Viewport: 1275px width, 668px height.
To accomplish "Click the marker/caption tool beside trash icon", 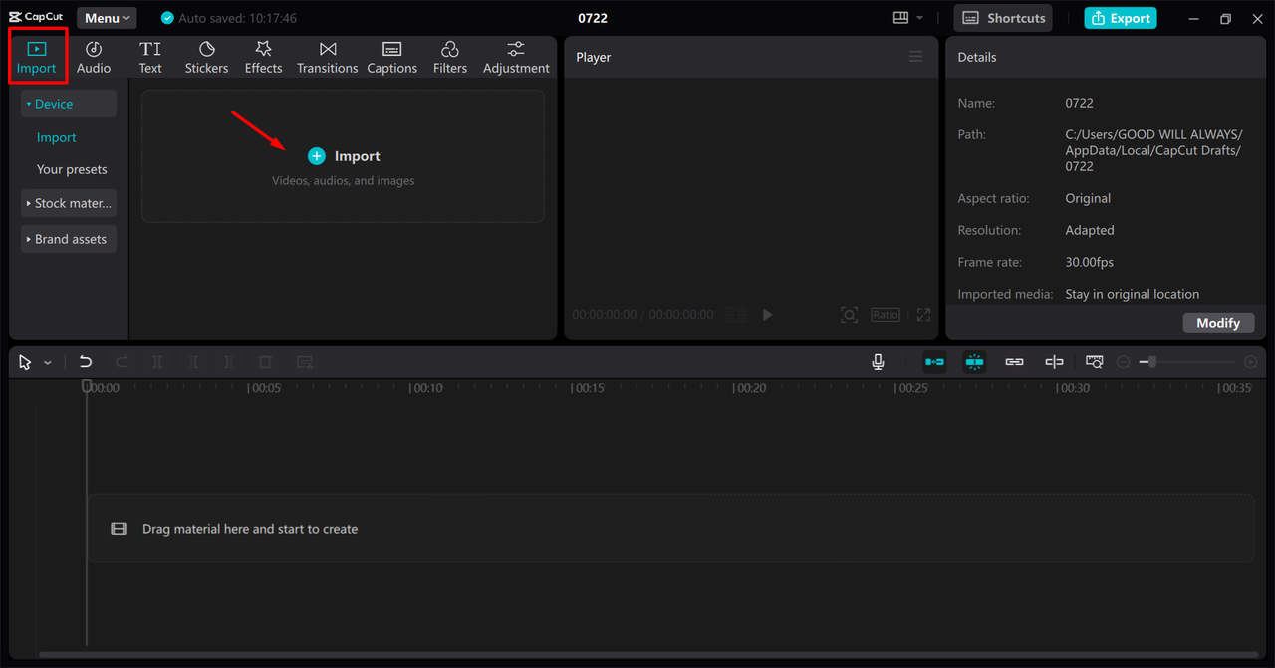I will (305, 362).
